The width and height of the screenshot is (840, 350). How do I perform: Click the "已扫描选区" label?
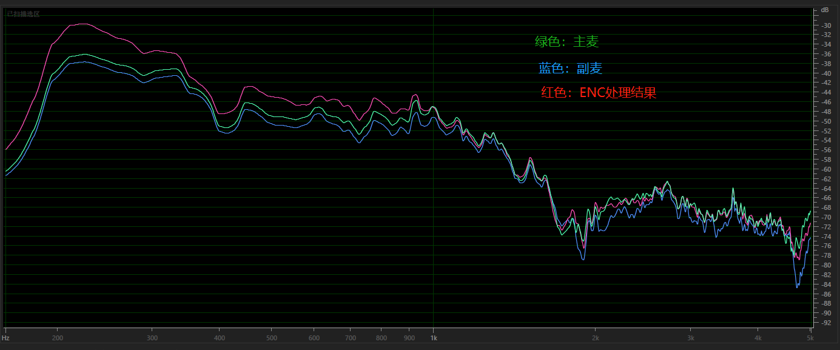pos(24,13)
